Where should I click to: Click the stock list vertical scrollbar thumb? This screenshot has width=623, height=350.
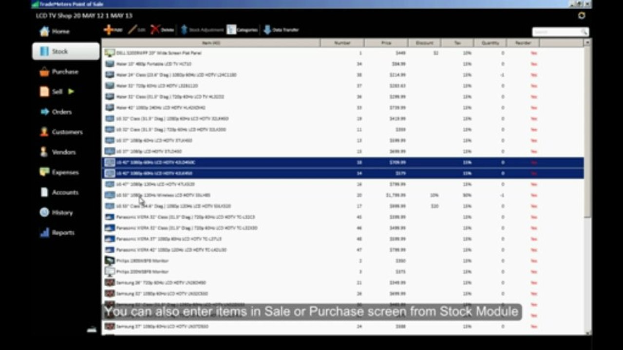click(x=587, y=131)
